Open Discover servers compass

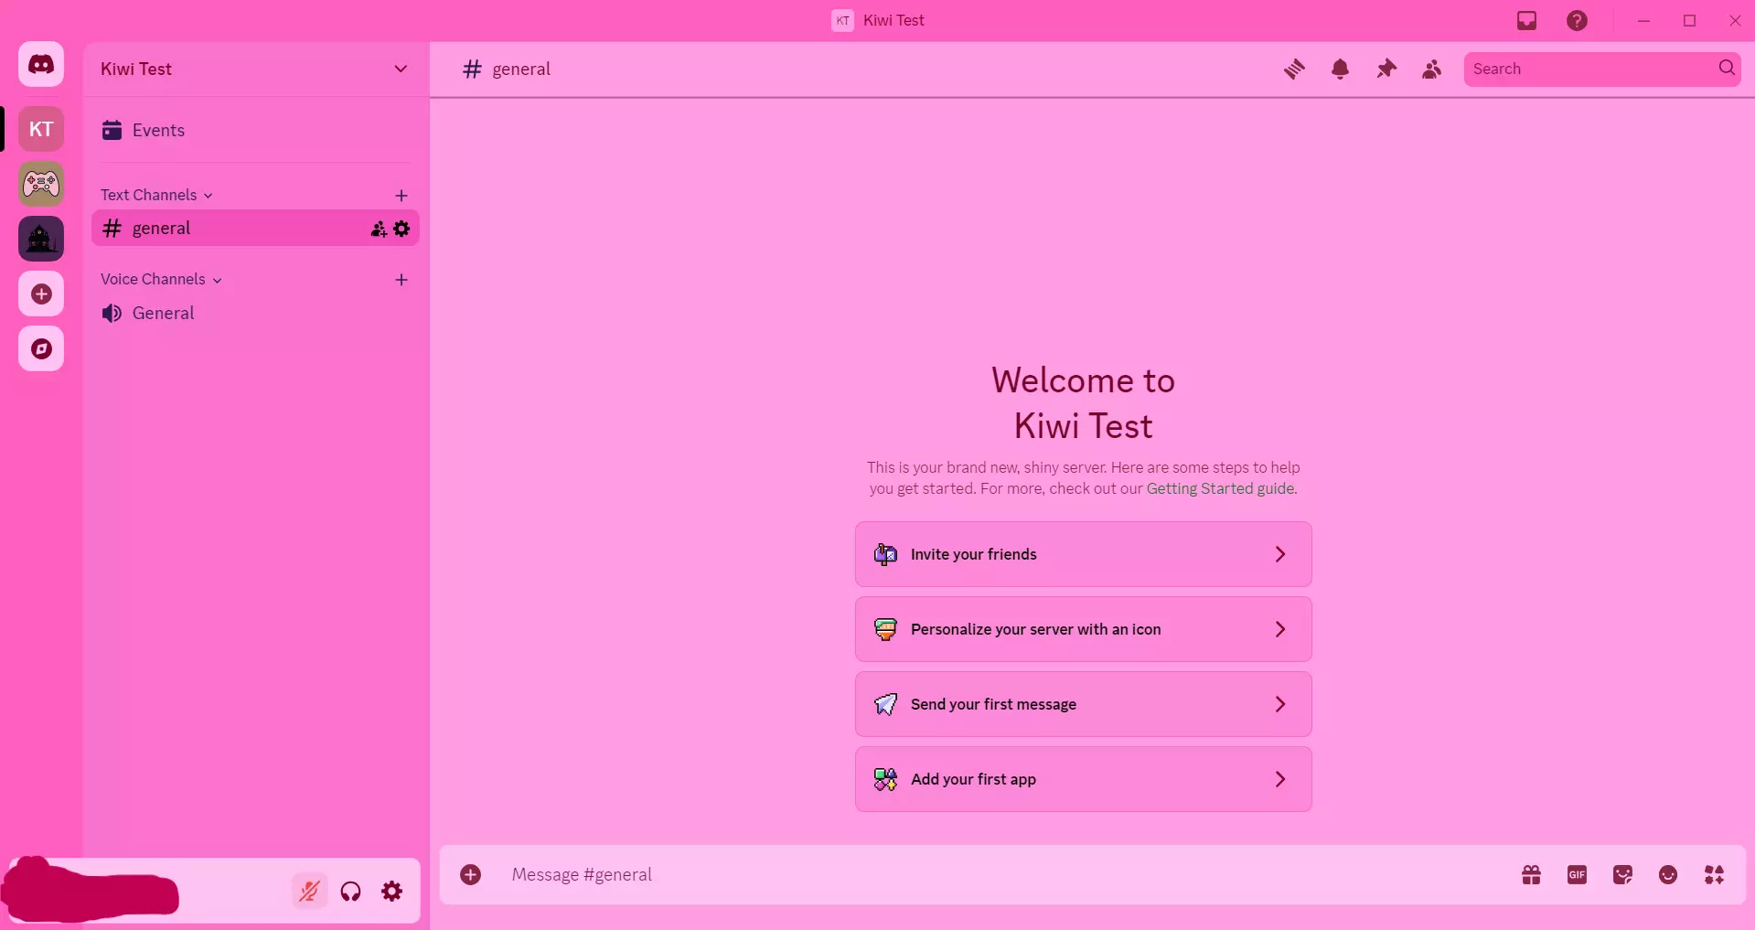(x=41, y=348)
